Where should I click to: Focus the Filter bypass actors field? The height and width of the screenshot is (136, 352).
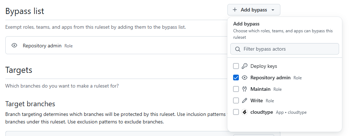[x=285, y=49]
